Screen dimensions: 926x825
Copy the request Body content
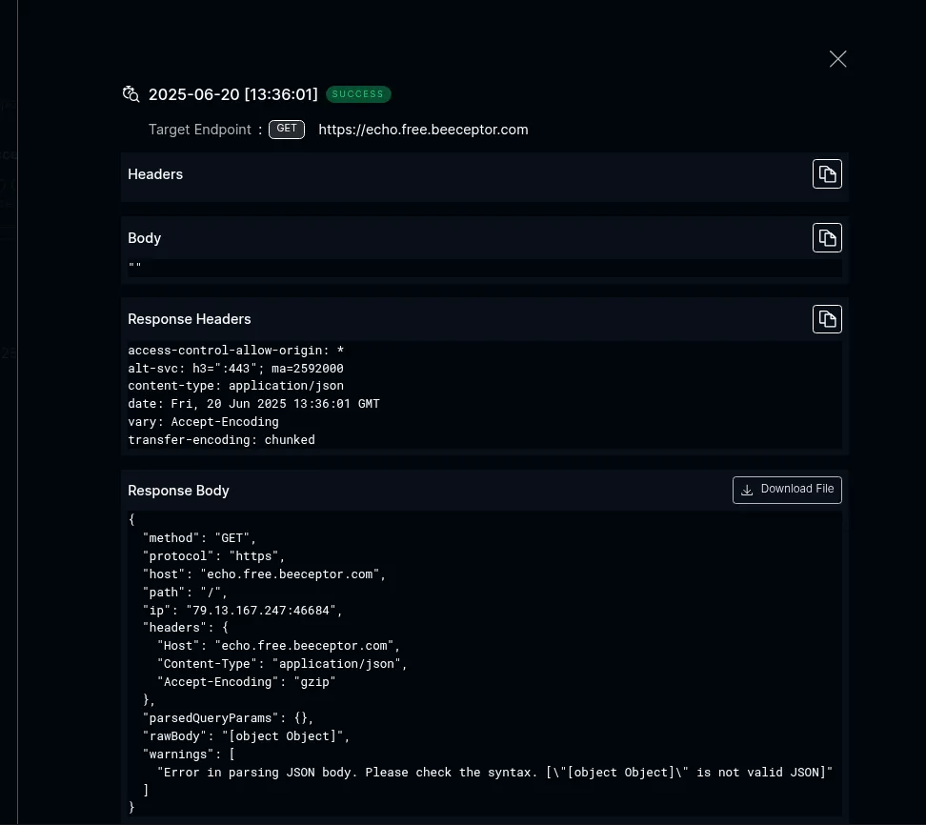[826, 238]
